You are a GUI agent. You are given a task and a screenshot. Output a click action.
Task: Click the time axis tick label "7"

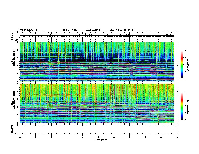[x=130, y=137]
